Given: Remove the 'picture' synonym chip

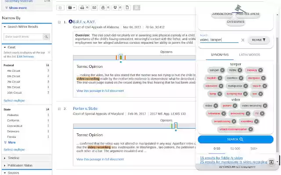Looking at the screenshot, I should 235,106.
